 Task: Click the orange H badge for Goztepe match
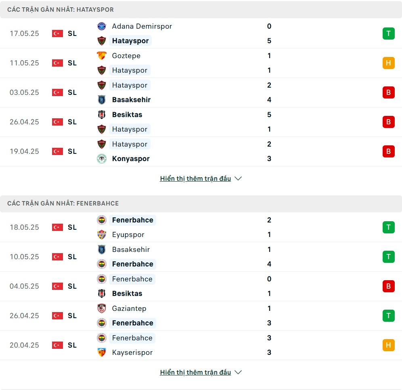pyautogui.click(x=388, y=63)
